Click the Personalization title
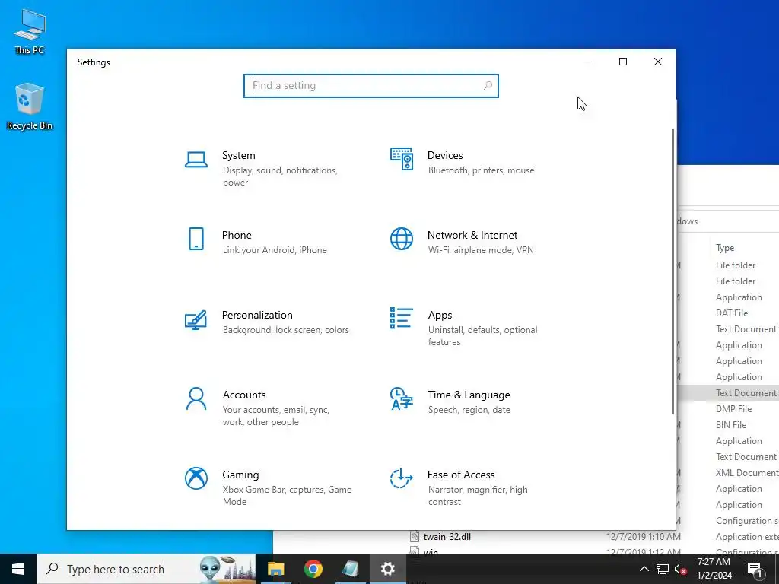This screenshot has height=584, width=779. tap(257, 315)
